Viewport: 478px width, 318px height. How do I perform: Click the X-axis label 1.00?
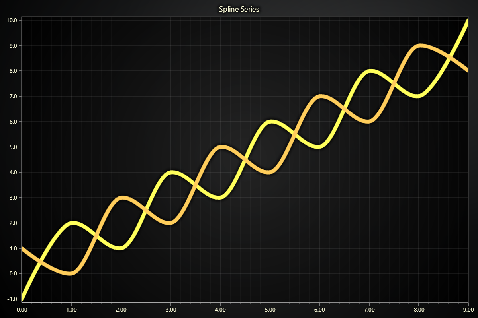[x=71, y=309]
